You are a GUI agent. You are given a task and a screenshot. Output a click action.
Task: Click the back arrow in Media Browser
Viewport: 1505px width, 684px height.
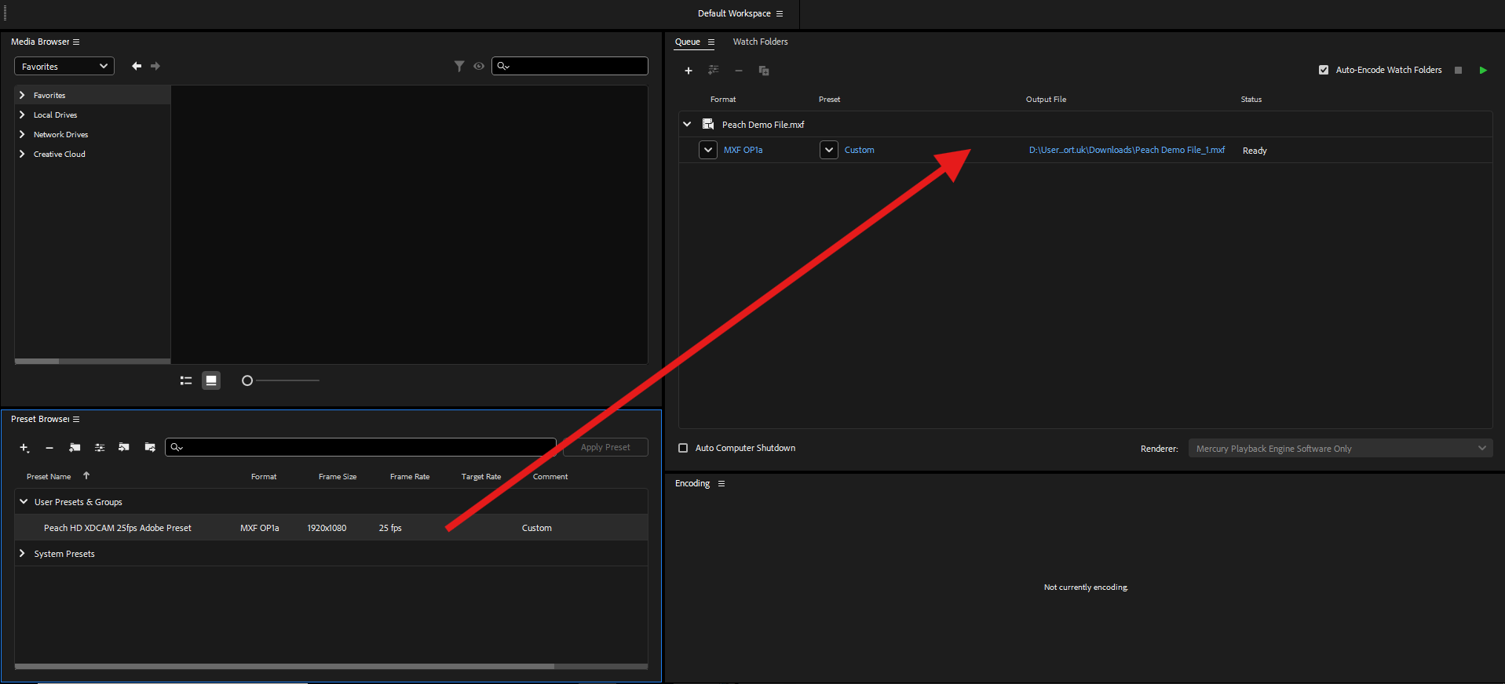click(137, 67)
